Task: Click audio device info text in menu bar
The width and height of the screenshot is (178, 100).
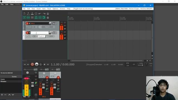Action: 134,9
